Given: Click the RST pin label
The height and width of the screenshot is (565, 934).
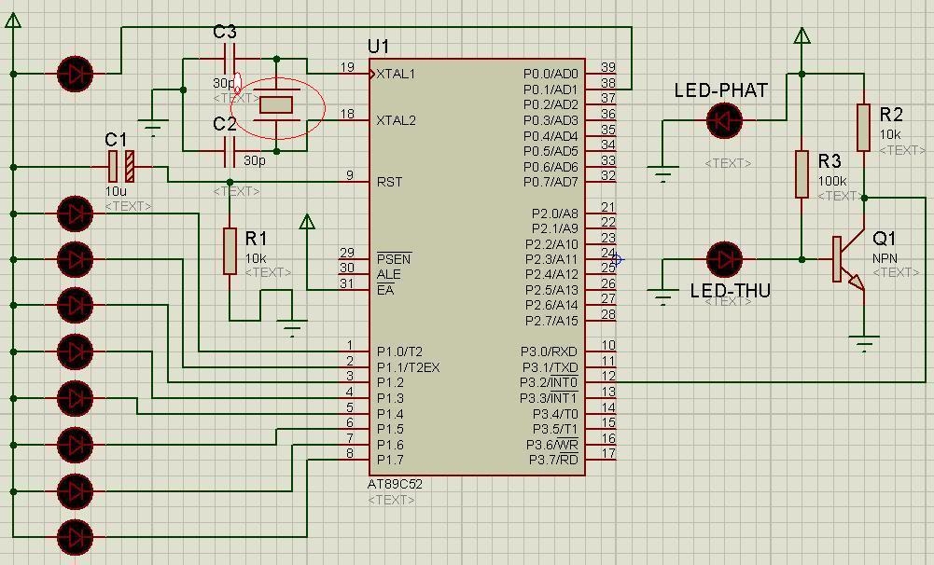Looking at the screenshot, I should [x=390, y=182].
